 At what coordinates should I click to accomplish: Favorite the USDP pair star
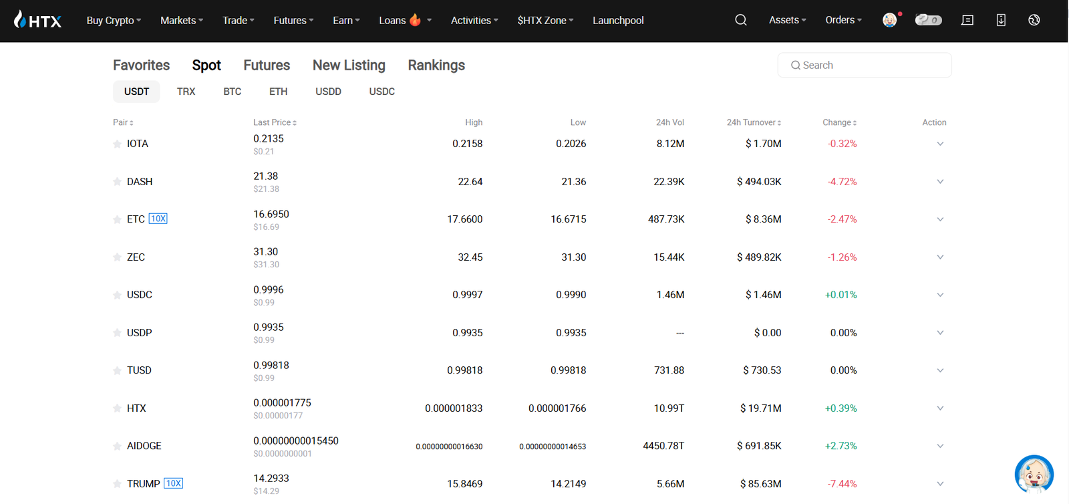tap(118, 333)
